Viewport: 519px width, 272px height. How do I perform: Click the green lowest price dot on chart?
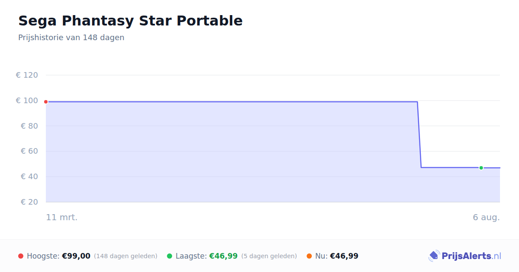tap(481, 168)
